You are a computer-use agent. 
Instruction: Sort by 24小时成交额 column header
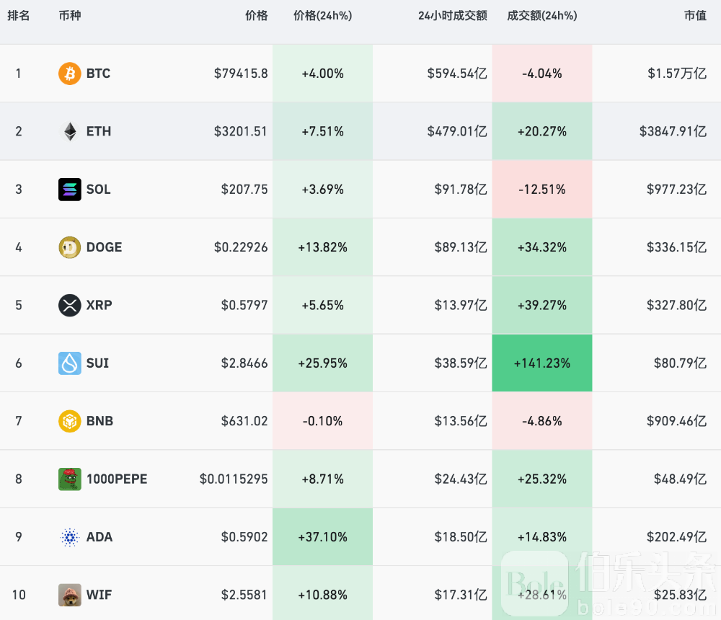pyautogui.click(x=453, y=16)
